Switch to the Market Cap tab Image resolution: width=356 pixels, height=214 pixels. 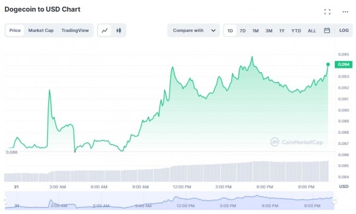41,30
